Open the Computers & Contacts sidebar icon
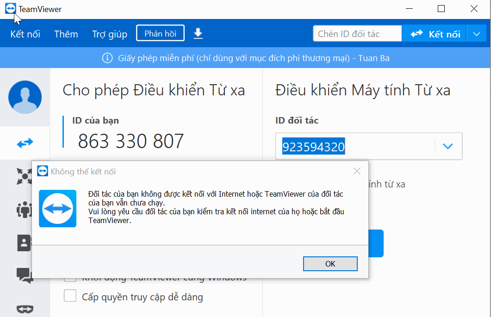 (x=24, y=243)
